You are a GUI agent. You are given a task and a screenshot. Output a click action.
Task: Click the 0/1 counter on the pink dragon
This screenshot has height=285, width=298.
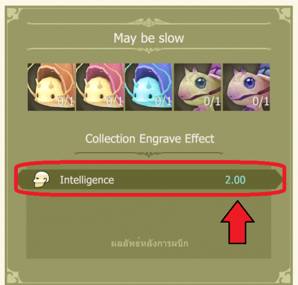(x=261, y=102)
